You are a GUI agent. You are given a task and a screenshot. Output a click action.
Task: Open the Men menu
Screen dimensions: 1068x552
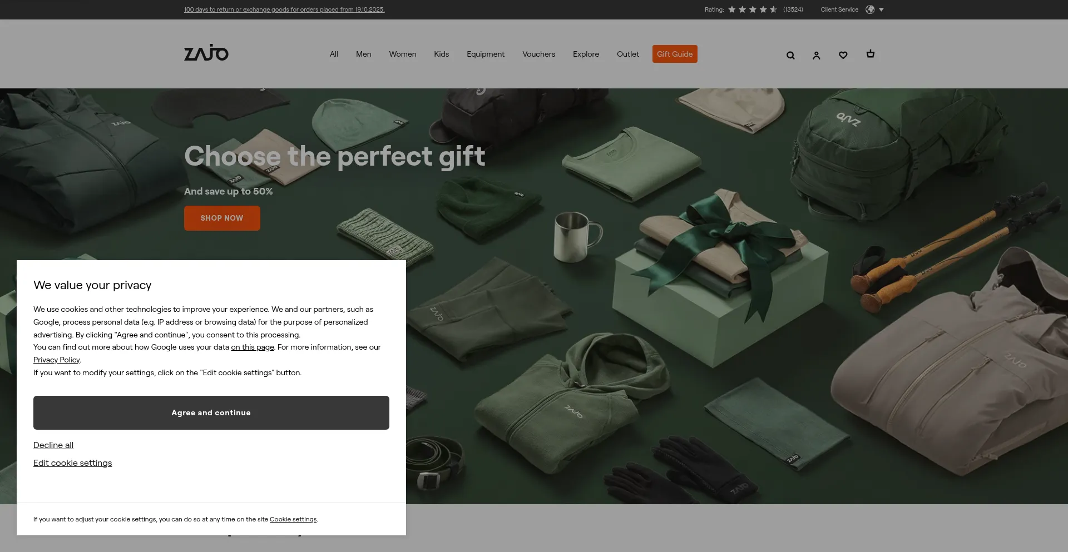click(363, 54)
